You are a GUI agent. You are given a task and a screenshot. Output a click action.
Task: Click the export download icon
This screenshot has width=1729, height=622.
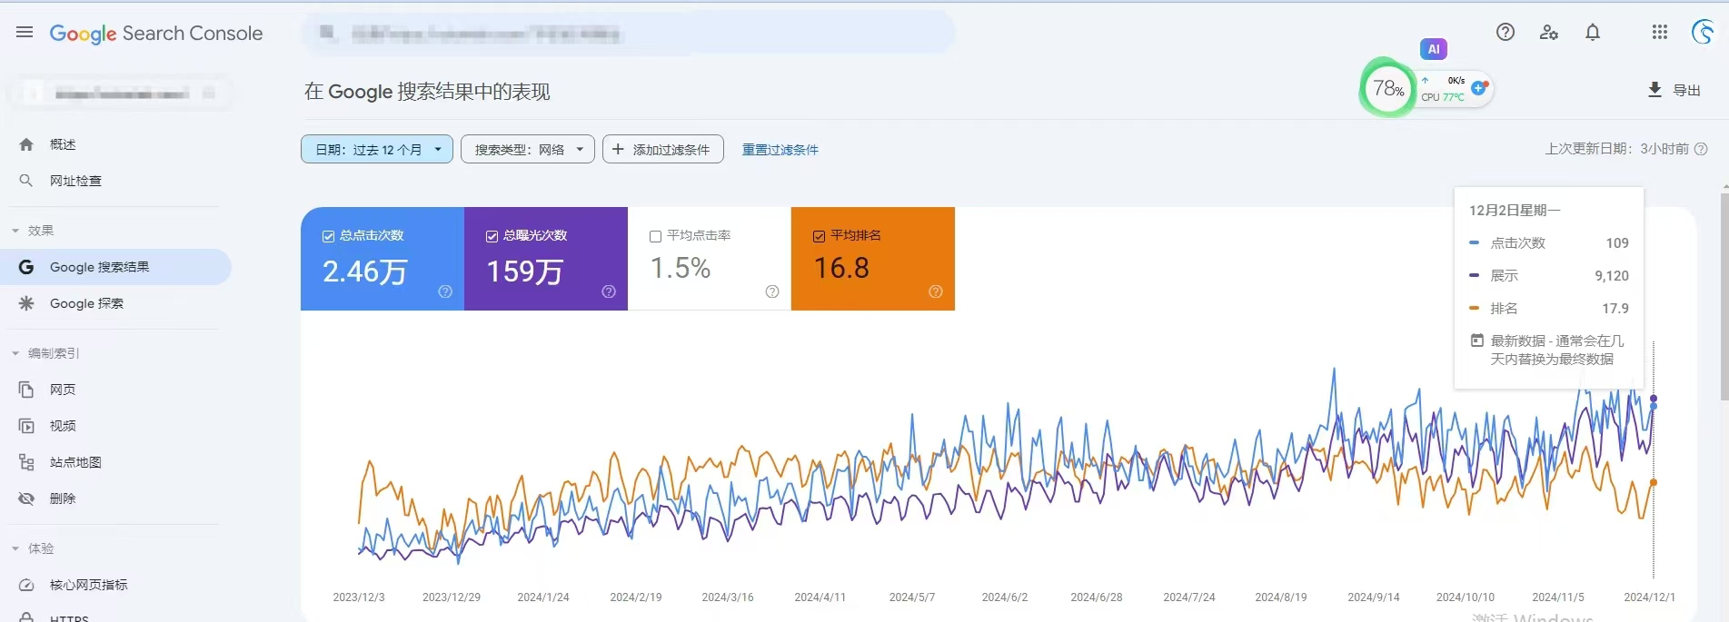coord(1654,90)
